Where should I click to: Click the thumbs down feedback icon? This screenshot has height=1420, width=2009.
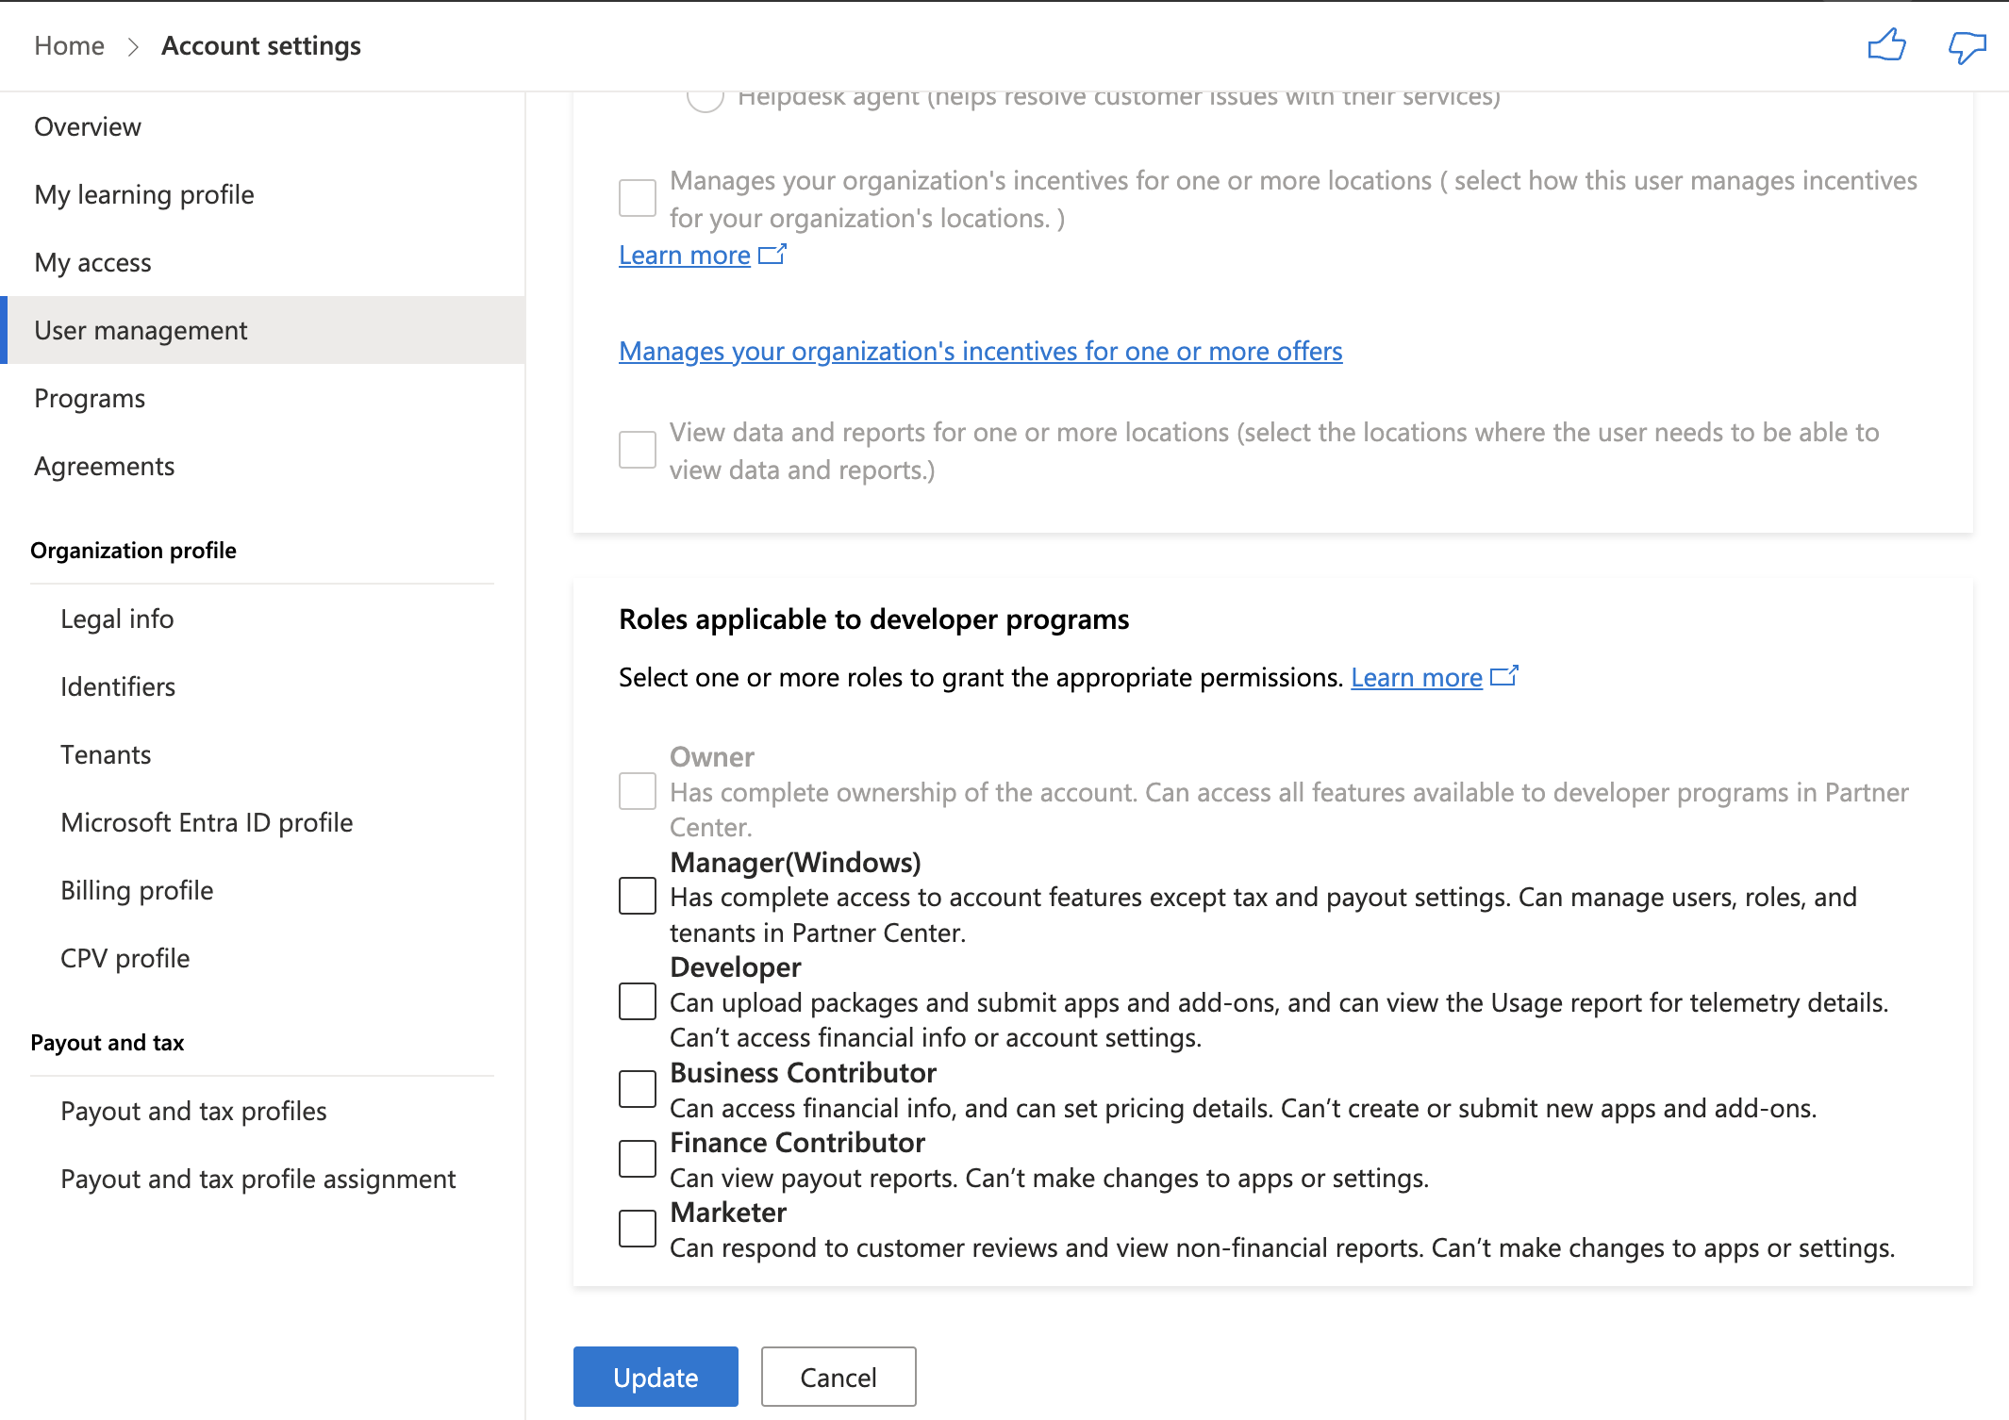click(1967, 46)
